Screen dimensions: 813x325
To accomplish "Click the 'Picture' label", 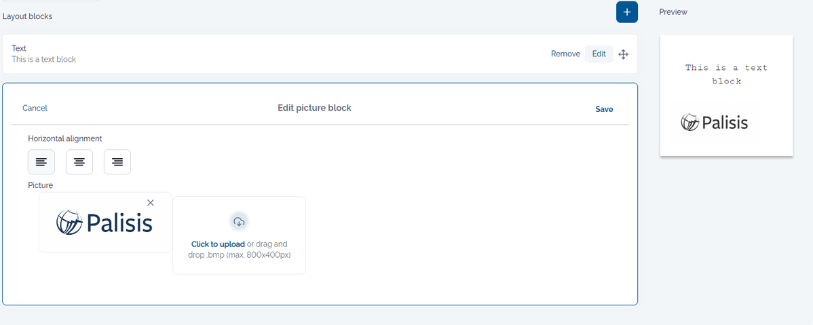I will pos(41,185).
